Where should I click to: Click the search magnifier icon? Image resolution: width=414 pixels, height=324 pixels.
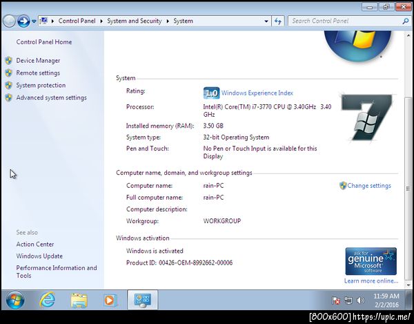pos(406,21)
